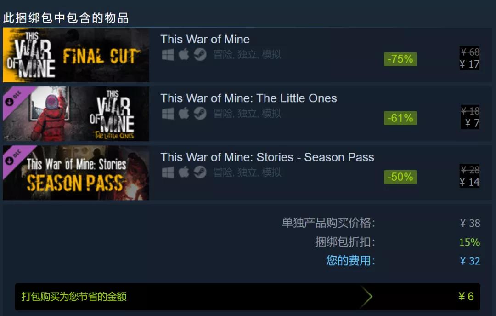Click the purple DLC badge on The Little Ones
The image size is (496, 316).
click(14, 98)
